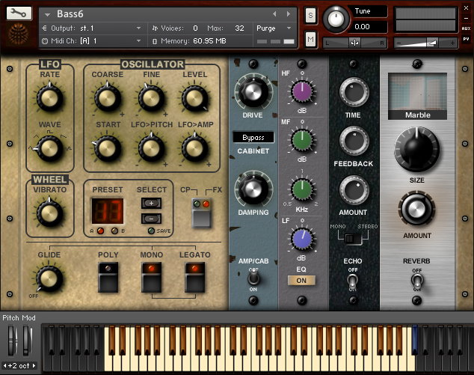Open instrument edit mode with wrench icon
Image resolution: width=474 pixels, height=375 pixels.
pyautogui.click(x=21, y=13)
